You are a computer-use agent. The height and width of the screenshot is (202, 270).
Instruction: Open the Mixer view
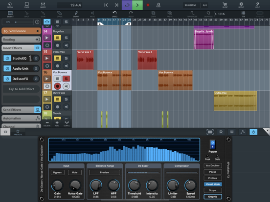[43, 5]
